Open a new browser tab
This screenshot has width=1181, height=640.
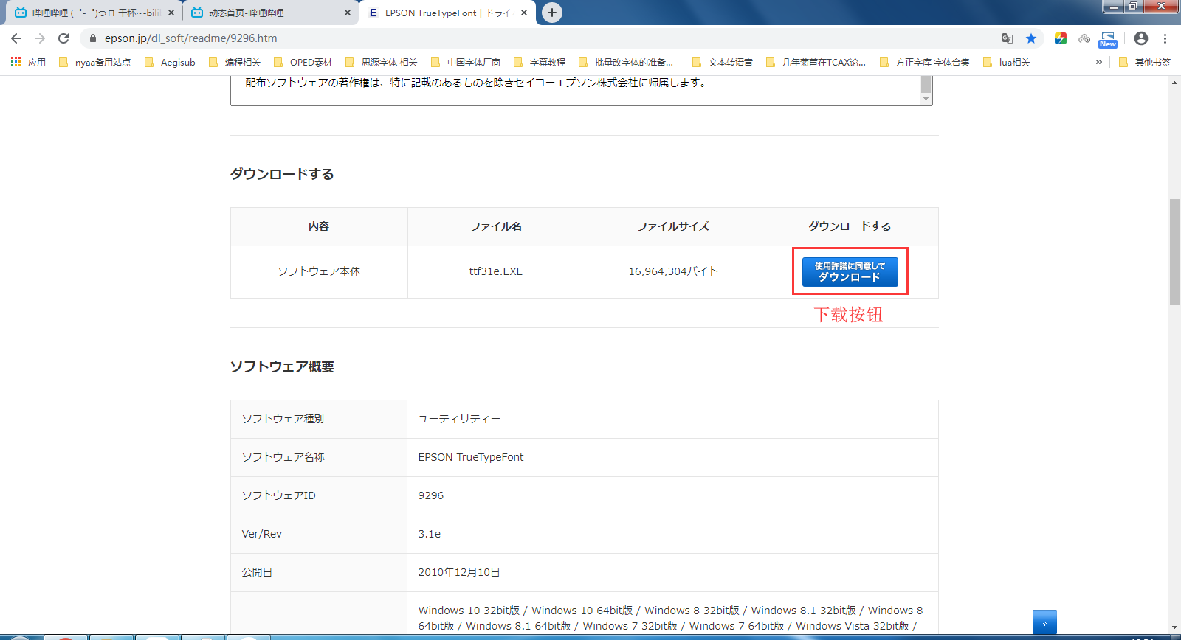[x=552, y=13]
